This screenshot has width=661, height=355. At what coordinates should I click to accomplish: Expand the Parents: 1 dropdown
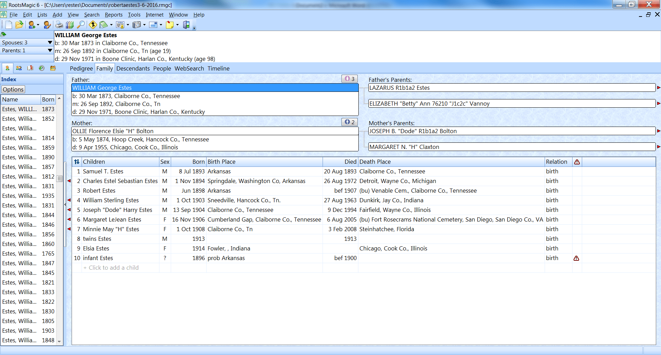(x=50, y=50)
